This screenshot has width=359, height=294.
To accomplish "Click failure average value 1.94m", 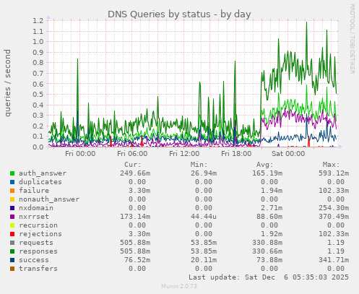I will point(272,191).
